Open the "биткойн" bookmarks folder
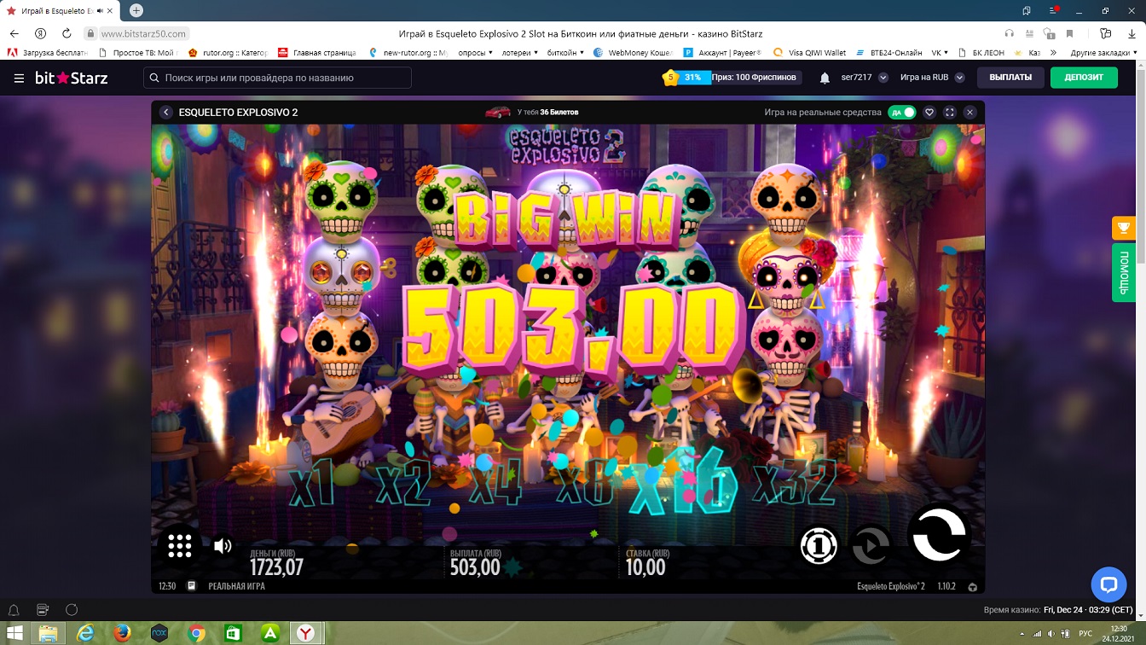Image resolution: width=1146 pixels, height=645 pixels. (564, 53)
